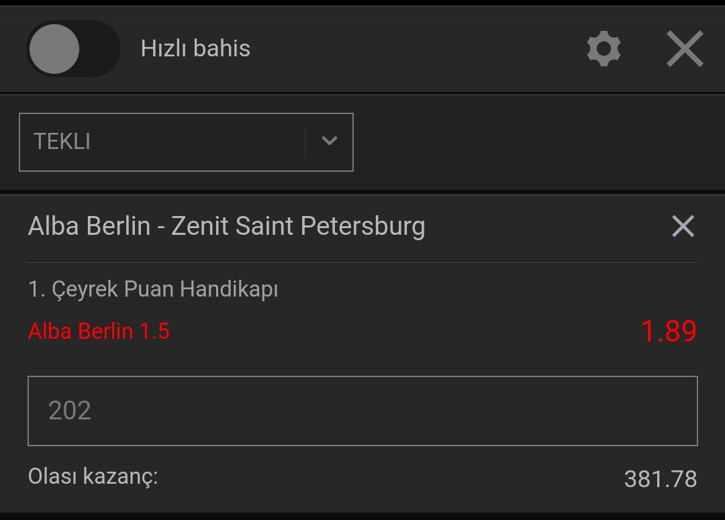
Task: Remove Alba Berlin - Zenit bet
Action: click(x=683, y=226)
